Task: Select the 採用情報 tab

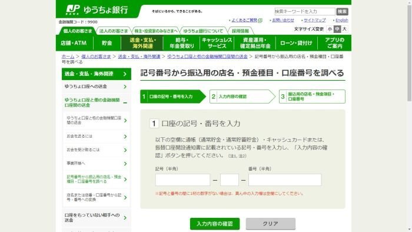Action: [x=240, y=31]
